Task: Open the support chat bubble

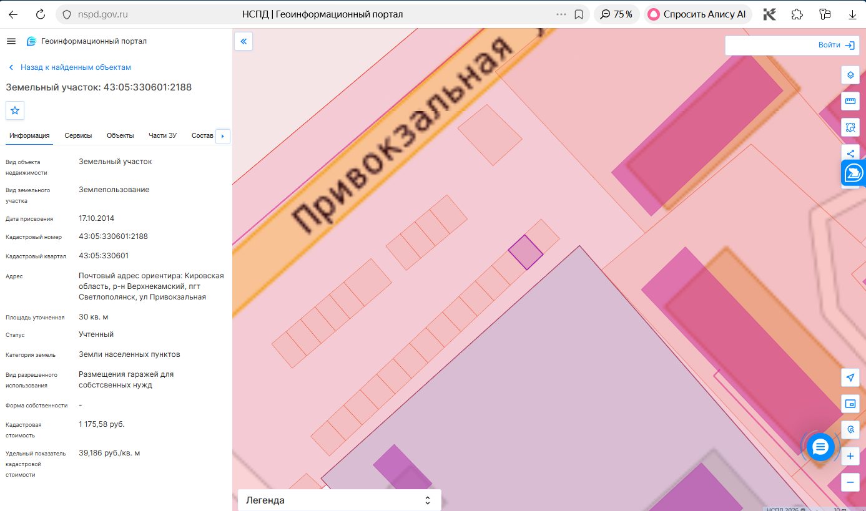Action: tap(820, 447)
